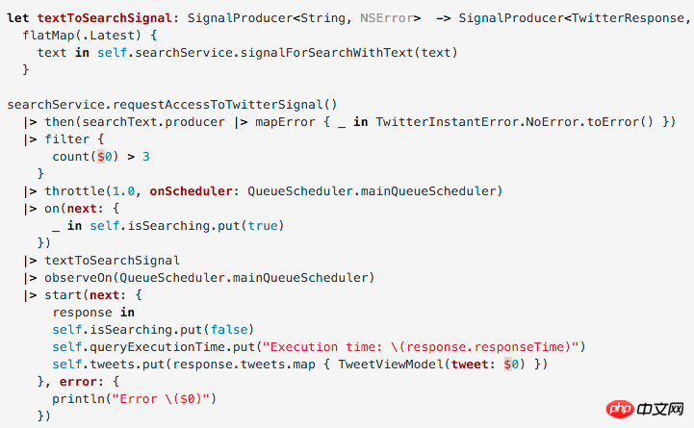Screen dimensions: 694x428
Task: Select the onScheduler parameter label
Action: coord(193,190)
